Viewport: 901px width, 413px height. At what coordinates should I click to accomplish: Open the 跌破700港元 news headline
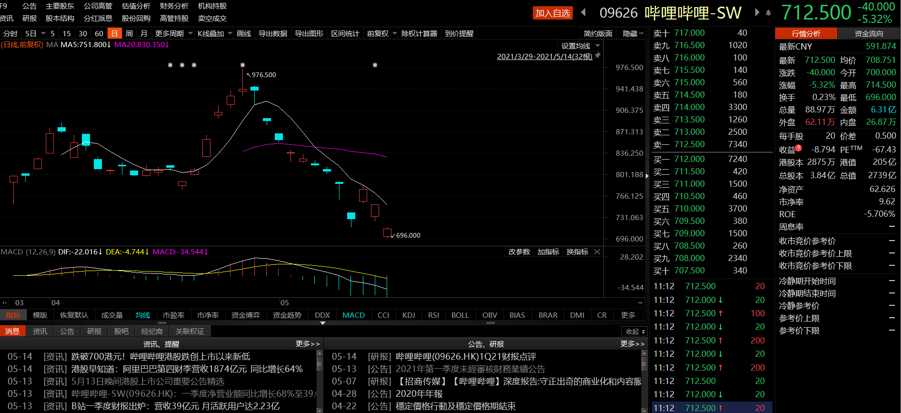pyautogui.click(x=161, y=357)
